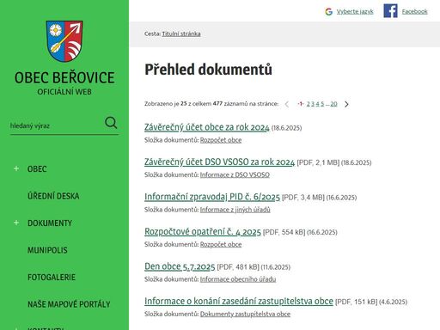Open Závěrečný účet DSO VSOSO 2024

click(219, 162)
